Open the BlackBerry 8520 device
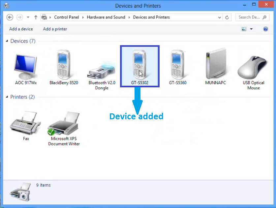 [x=63, y=64]
